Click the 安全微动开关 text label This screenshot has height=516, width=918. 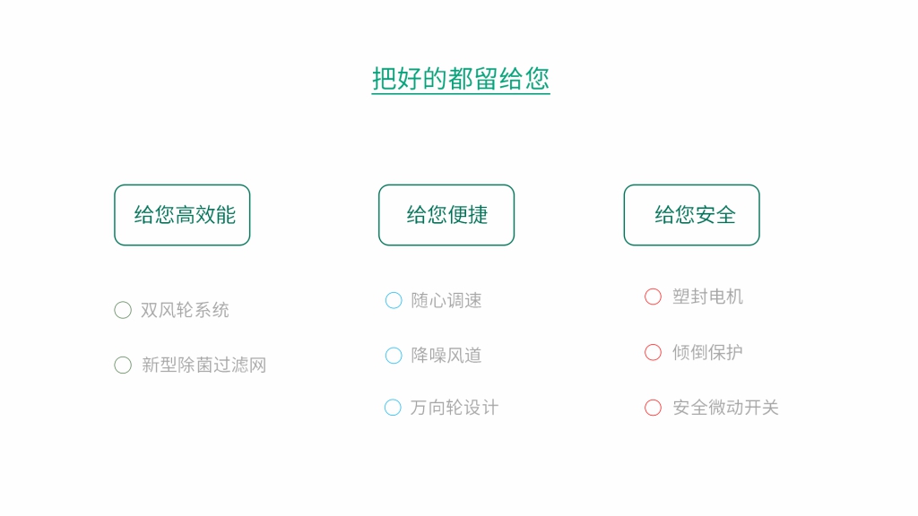click(x=725, y=408)
